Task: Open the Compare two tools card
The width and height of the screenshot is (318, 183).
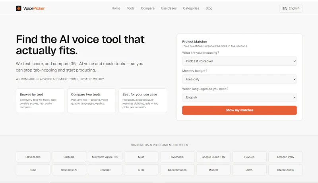Action: click(x=91, y=101)
